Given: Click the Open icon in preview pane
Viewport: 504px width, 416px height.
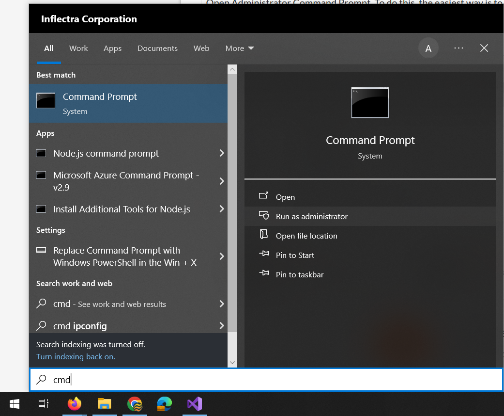Looking at the screenshot, I should (263, 195).
